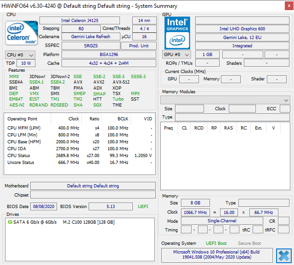The width and height of the screenshot is (294, 265).
Task: Click the BIOS Version 5.13 field
Action: click(111, 207)
